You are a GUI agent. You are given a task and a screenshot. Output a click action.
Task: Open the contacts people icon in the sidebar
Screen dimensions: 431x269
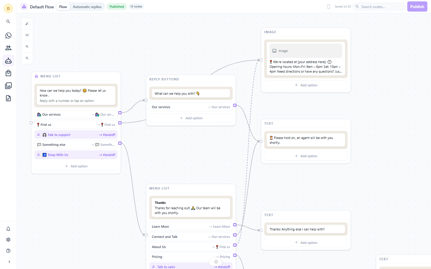(8, 48)
